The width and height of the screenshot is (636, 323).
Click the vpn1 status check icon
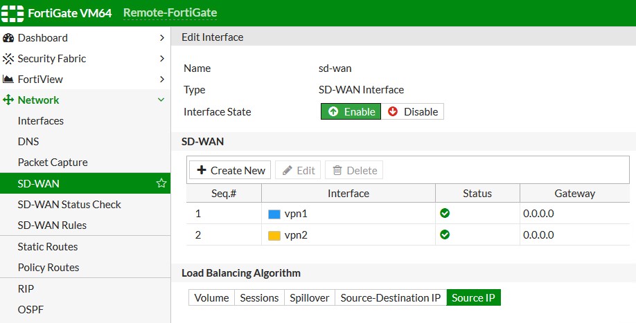tap(445, 213)
